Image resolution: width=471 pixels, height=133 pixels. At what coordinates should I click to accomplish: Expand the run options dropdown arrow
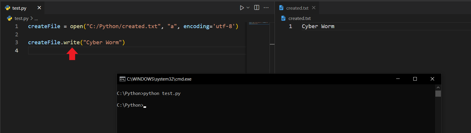click(x=248, y=8)
